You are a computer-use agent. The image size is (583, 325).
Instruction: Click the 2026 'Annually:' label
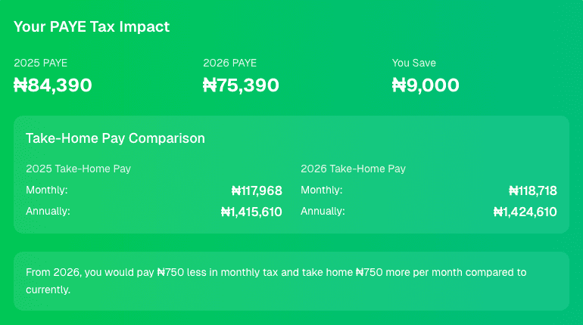click(323, 211)
